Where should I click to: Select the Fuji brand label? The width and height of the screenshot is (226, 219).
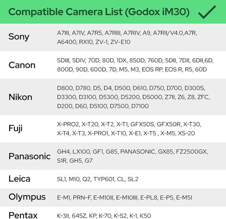16,128
